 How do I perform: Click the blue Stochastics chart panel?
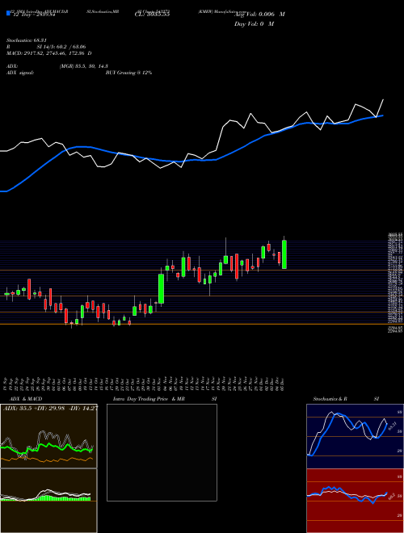355,436
